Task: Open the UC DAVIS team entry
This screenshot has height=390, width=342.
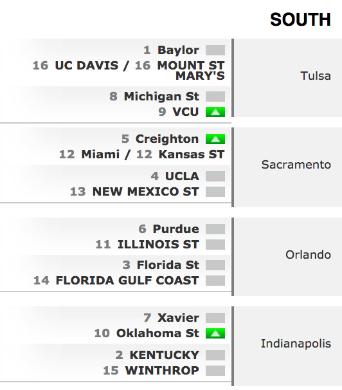Action: [86, 66]
